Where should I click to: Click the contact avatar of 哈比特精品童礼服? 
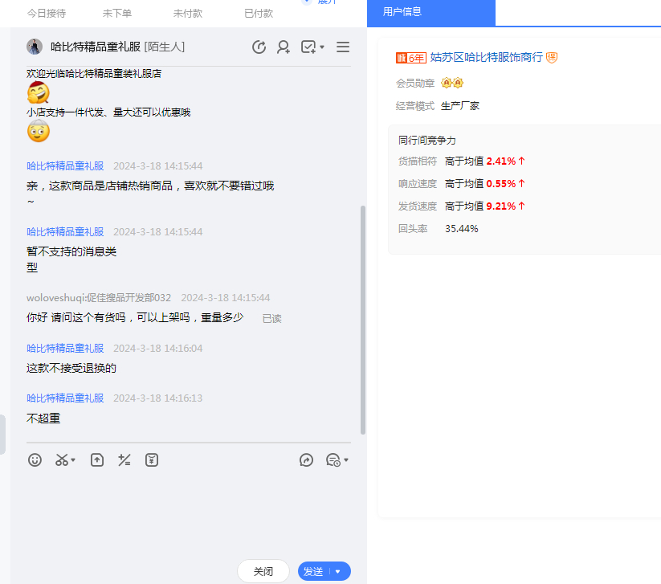pos(35,47)
